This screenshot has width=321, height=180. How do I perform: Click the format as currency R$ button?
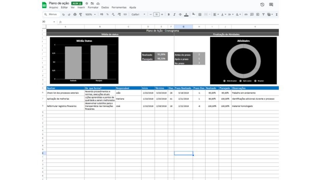tap(102, 15)
